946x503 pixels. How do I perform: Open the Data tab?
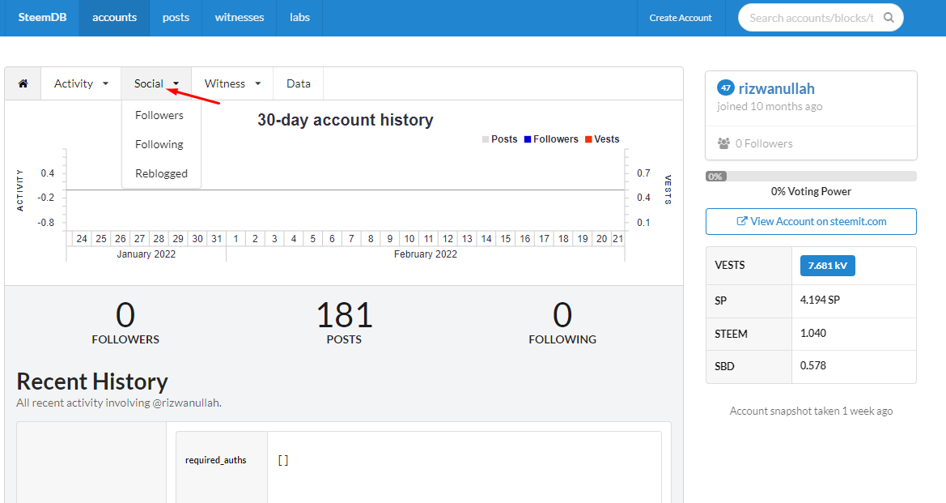pos(299,83)
